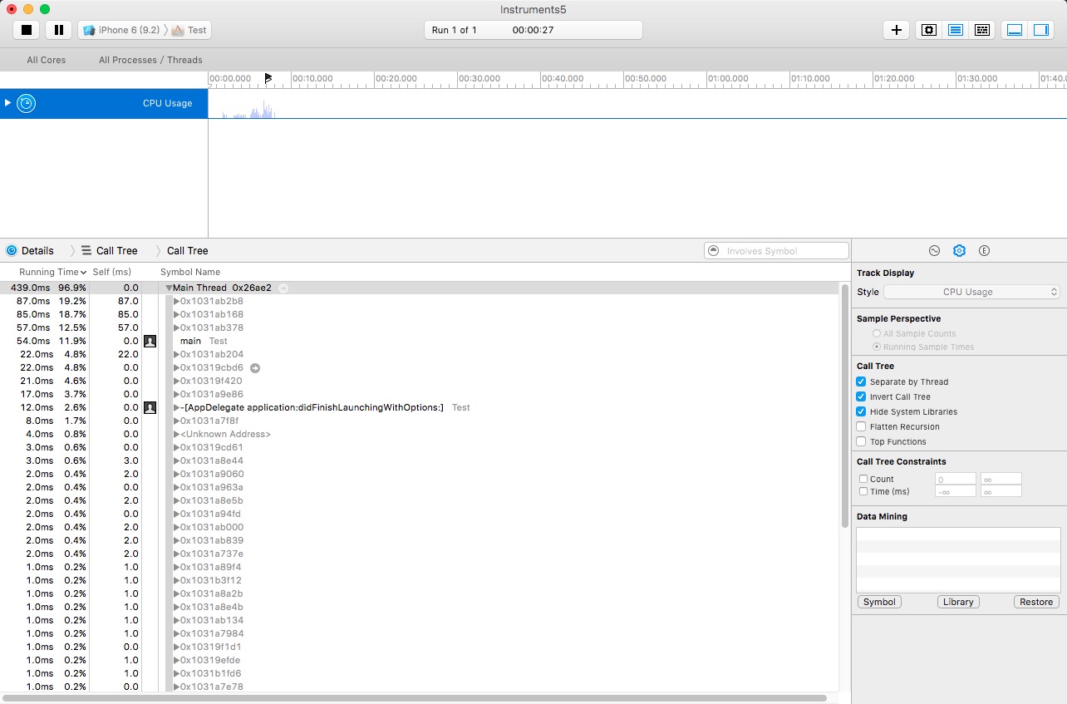
Task: Open the Record Settings inspector wave icon
Action: (x=934, y=251)
